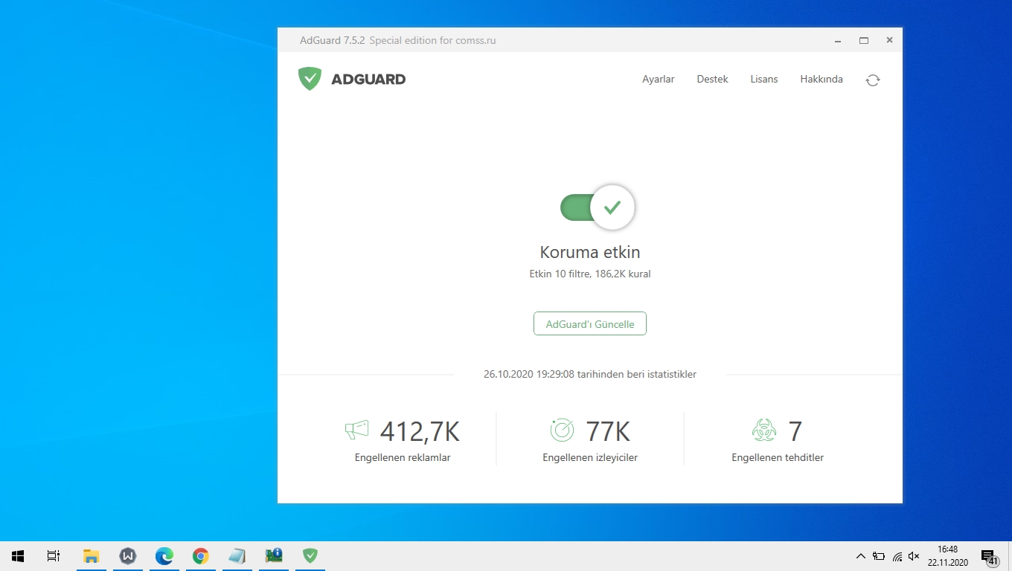Unmute the system volume icon
Viewport: 1012px width, 571px height.
point(913,555)
